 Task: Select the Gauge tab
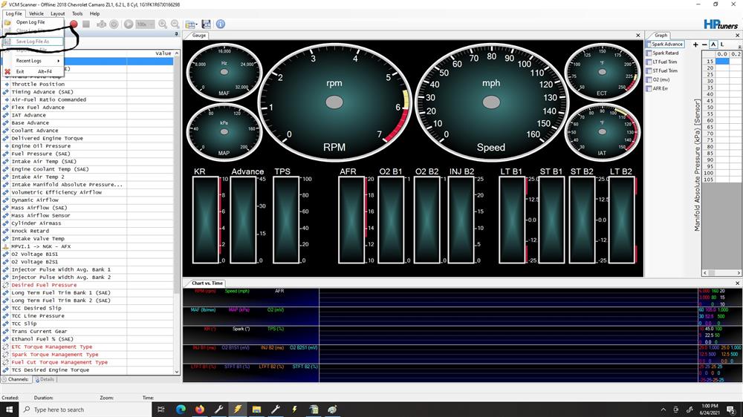pos(199,36)
